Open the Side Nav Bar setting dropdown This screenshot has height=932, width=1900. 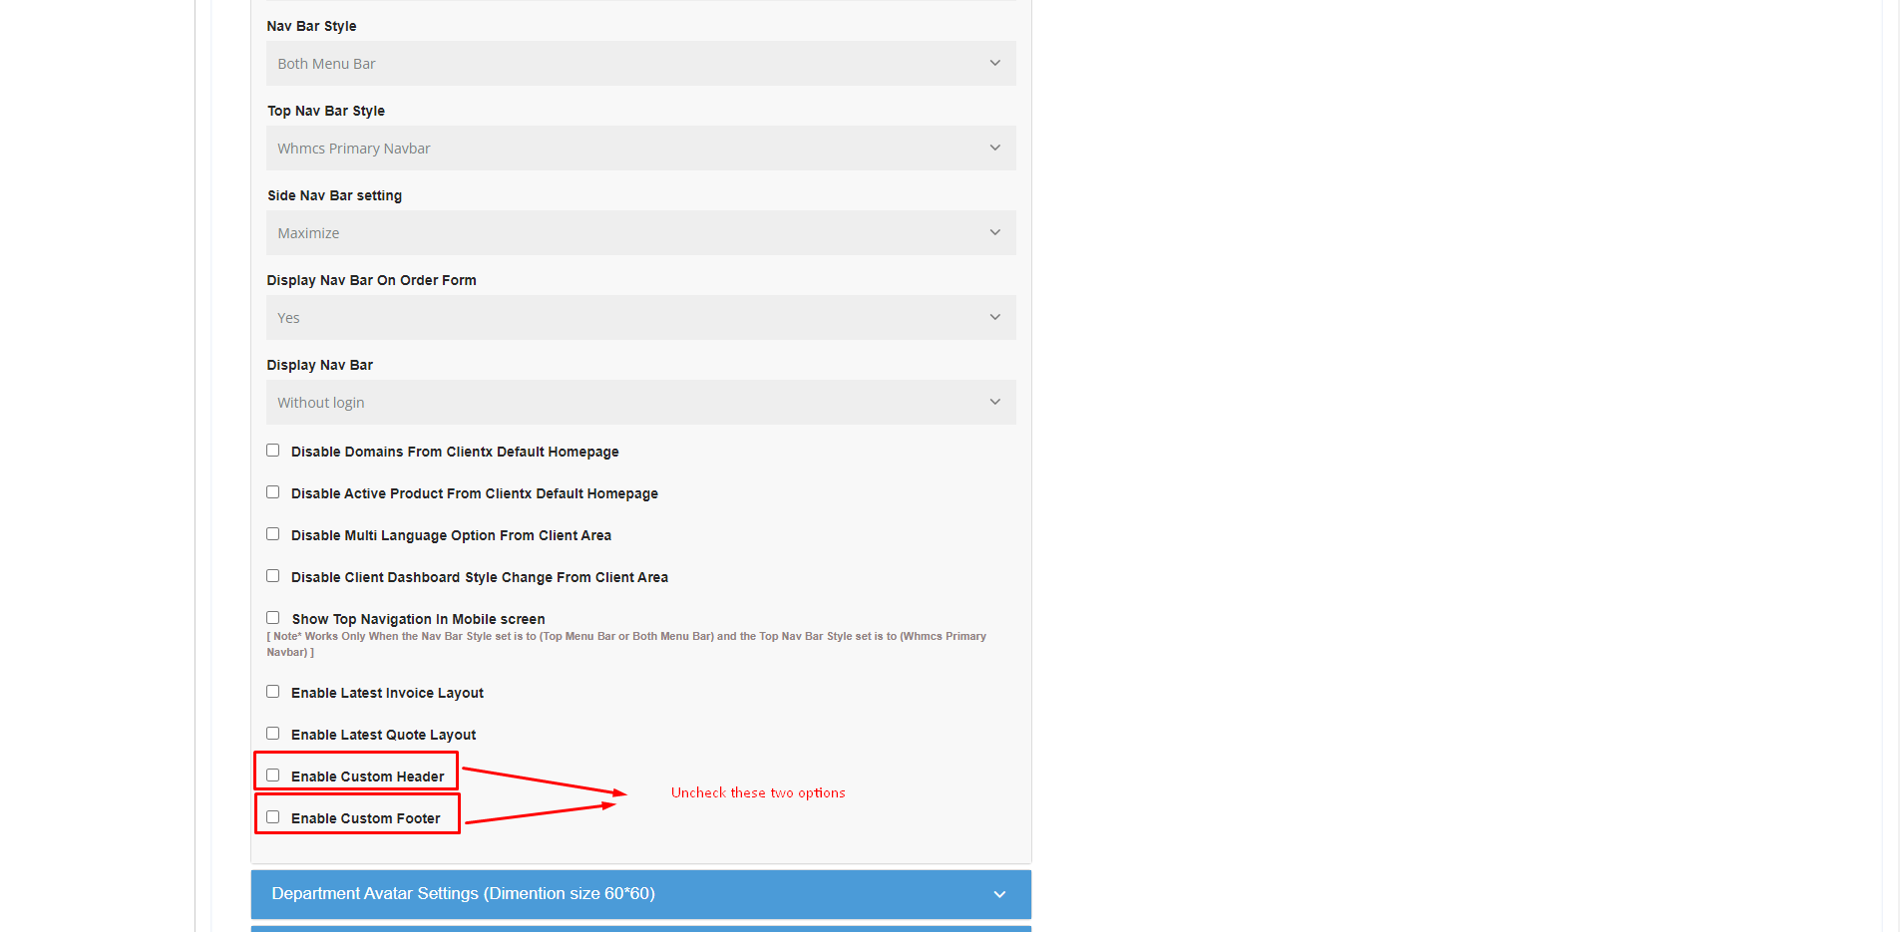click(x=639, y=233)
